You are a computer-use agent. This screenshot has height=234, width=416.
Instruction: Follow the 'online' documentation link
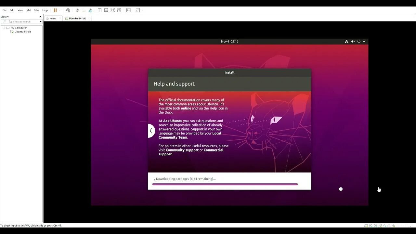tap(186, 108)
